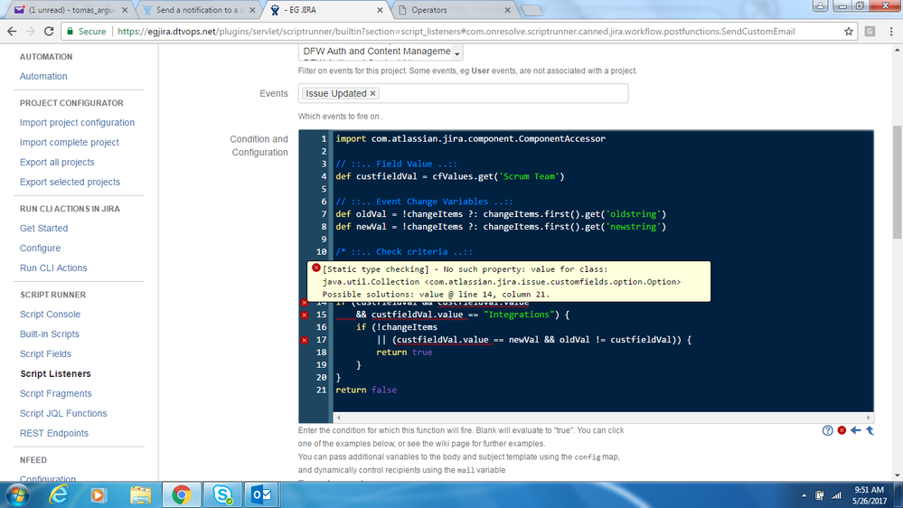Open Outlook from the taskbar

263,494
